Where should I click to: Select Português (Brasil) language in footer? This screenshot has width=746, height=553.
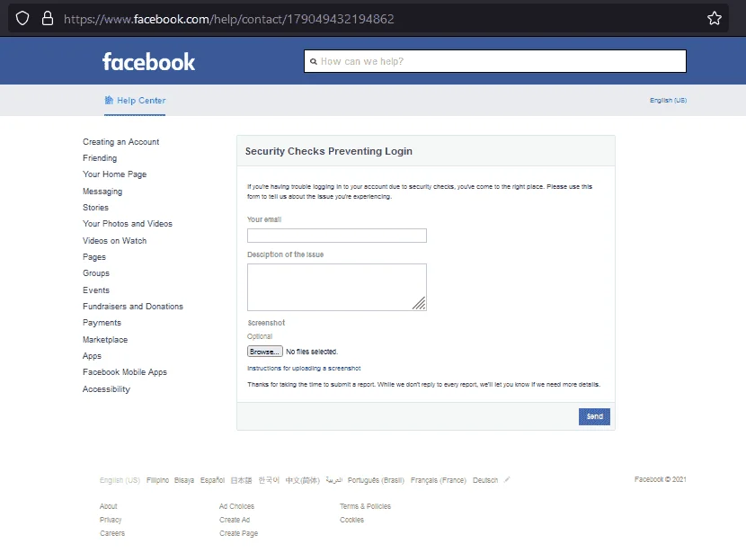coord(376,480)
